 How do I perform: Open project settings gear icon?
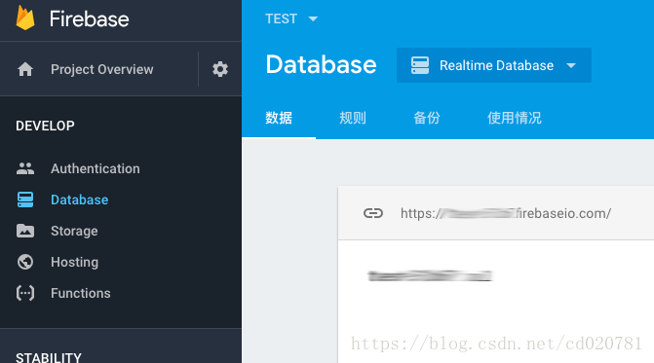click(x=220, y=69)
